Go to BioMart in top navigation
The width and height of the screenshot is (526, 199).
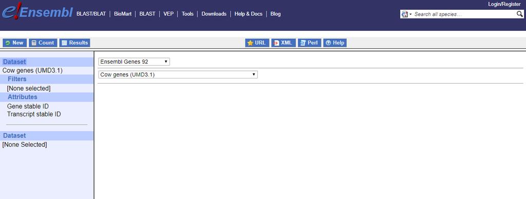(122, 14)
